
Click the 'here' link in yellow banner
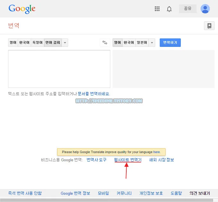[x=157, y=152]
